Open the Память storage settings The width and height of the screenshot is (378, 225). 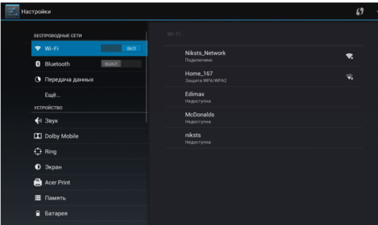(x=89, y=198)
